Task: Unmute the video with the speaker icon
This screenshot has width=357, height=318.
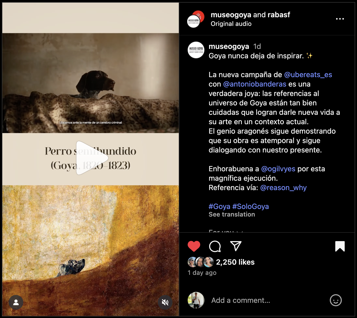Action: pyautogui.click(x=165, y=302)
